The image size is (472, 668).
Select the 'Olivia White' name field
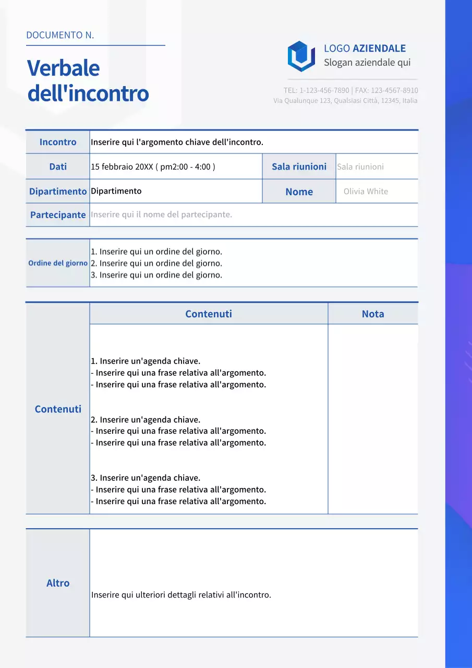(366, 192)
